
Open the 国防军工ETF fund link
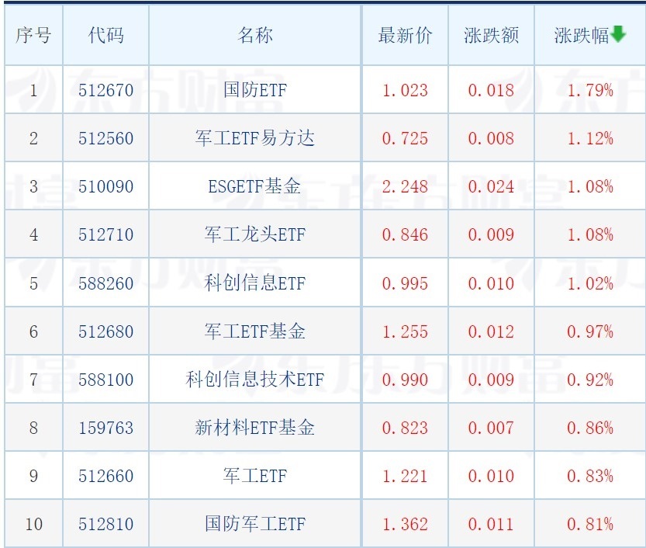(255, 524)
